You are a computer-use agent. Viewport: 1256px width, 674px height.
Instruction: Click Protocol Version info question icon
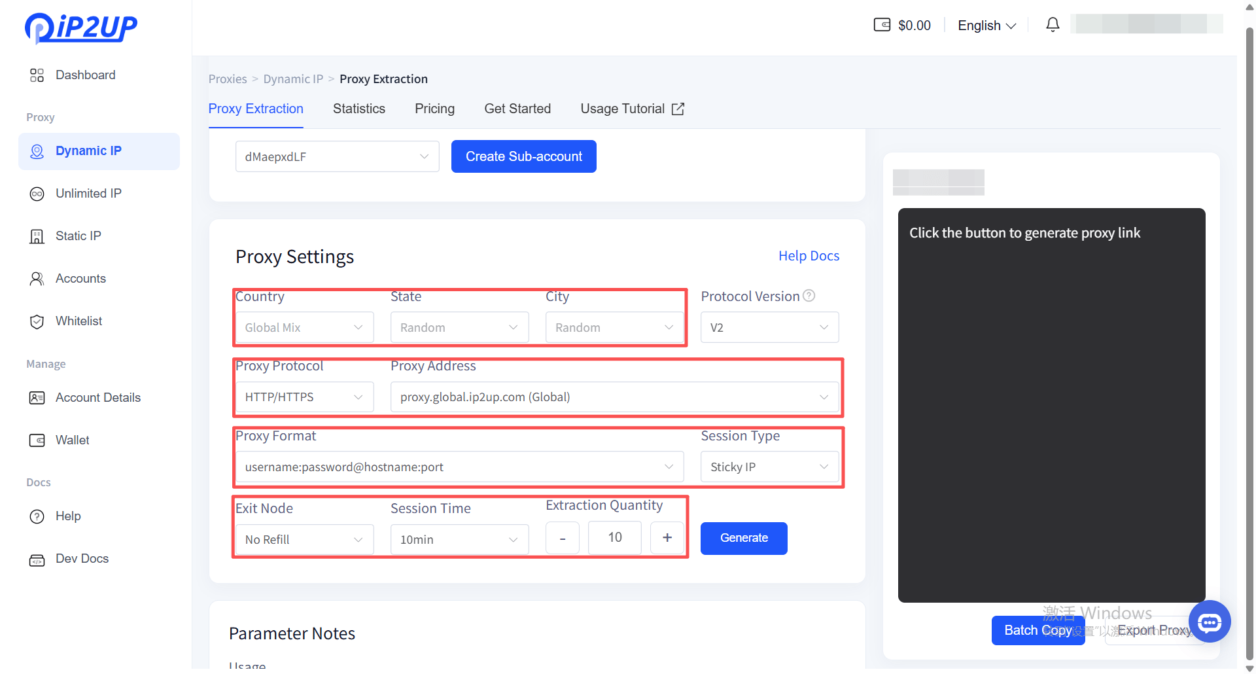809,296
